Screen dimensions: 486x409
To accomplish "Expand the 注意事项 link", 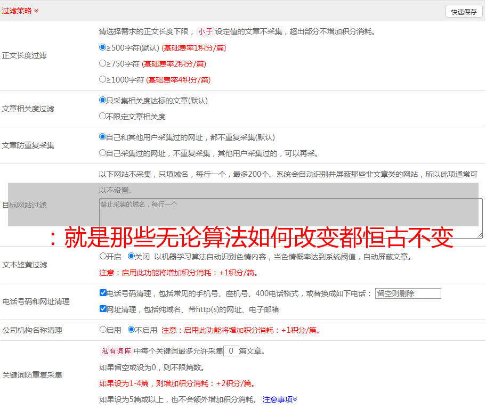I will coord(280,400).
